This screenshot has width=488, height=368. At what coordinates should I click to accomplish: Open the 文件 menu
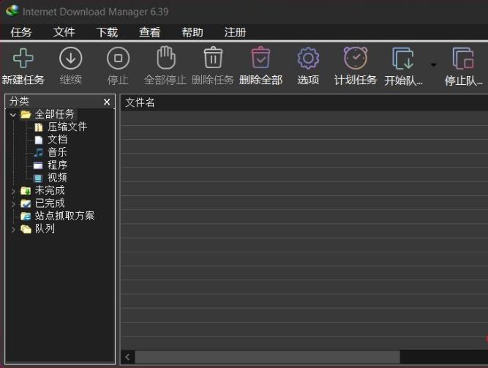click(64, 32)
